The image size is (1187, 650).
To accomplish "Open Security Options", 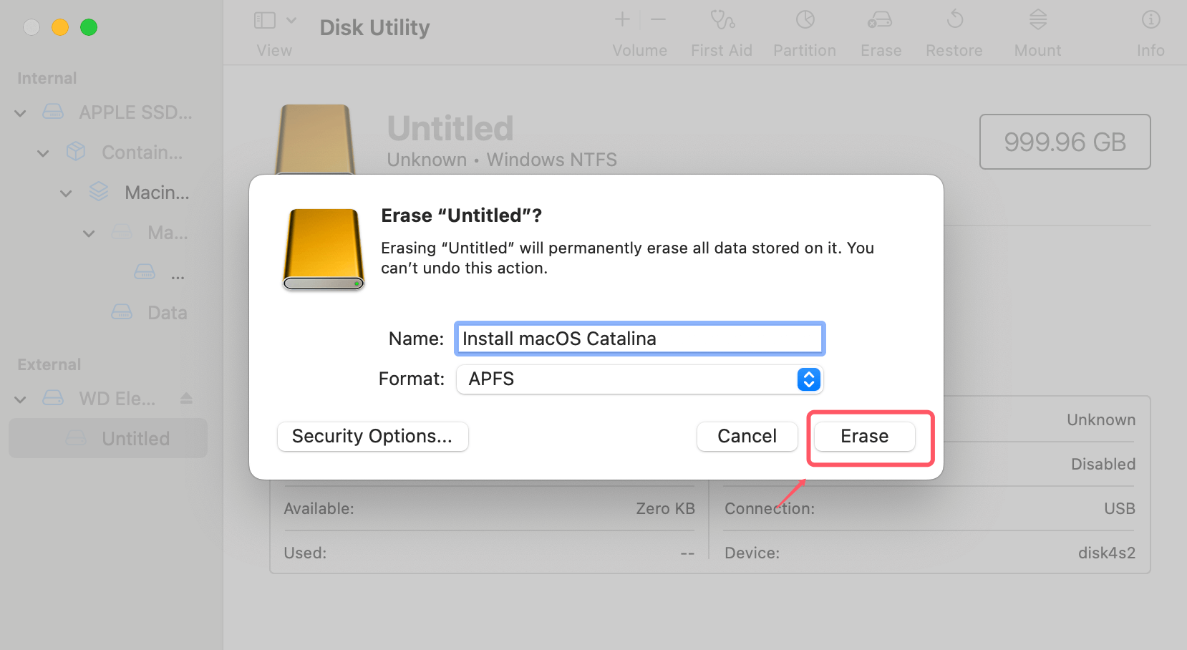I will (x=372, y=436).
